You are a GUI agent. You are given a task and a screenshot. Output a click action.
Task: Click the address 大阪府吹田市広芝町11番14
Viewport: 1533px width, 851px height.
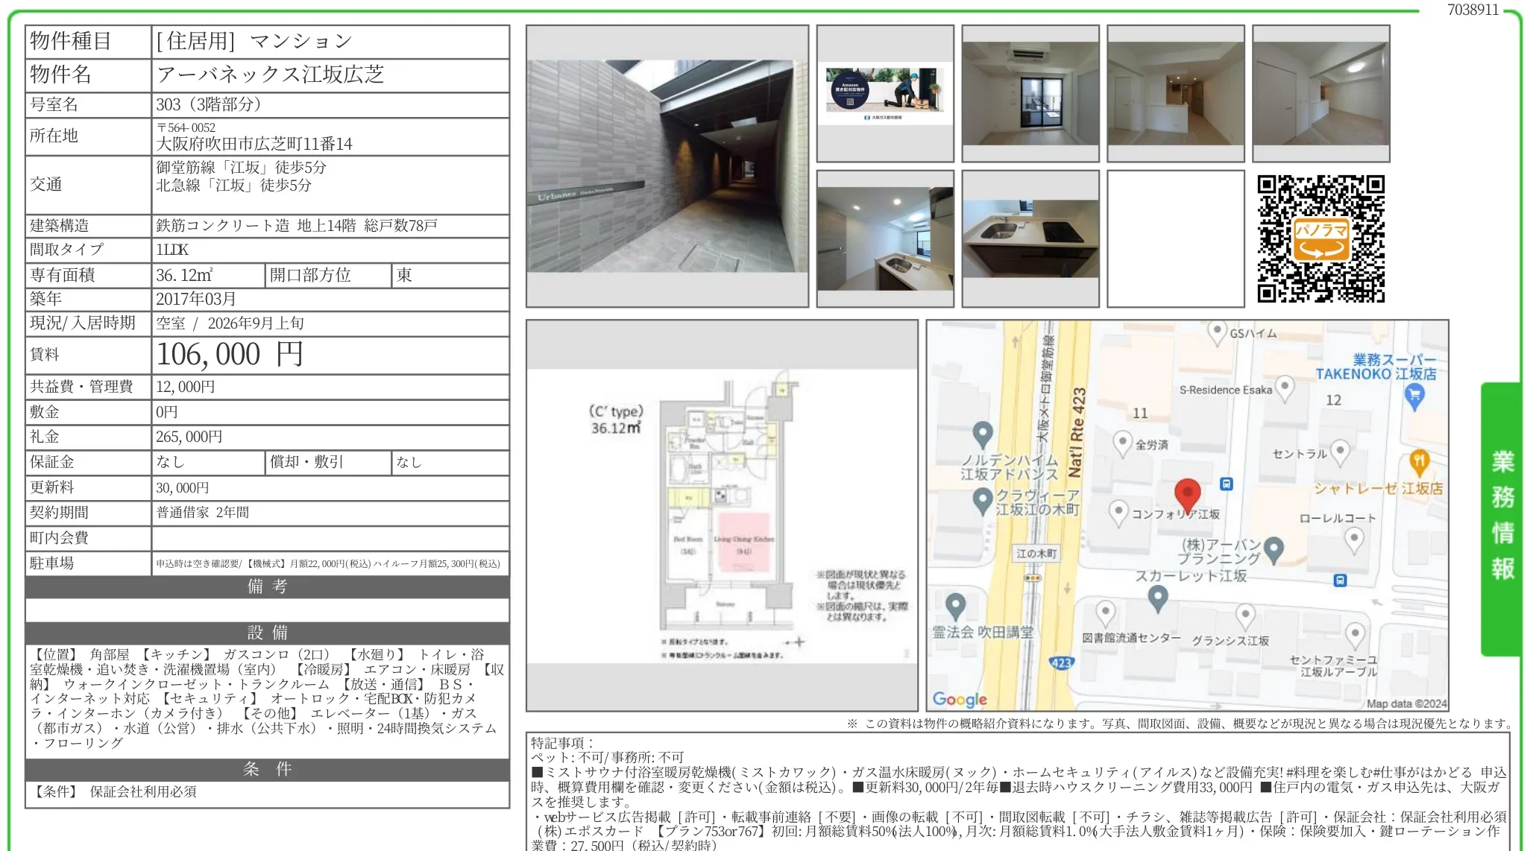254,144
